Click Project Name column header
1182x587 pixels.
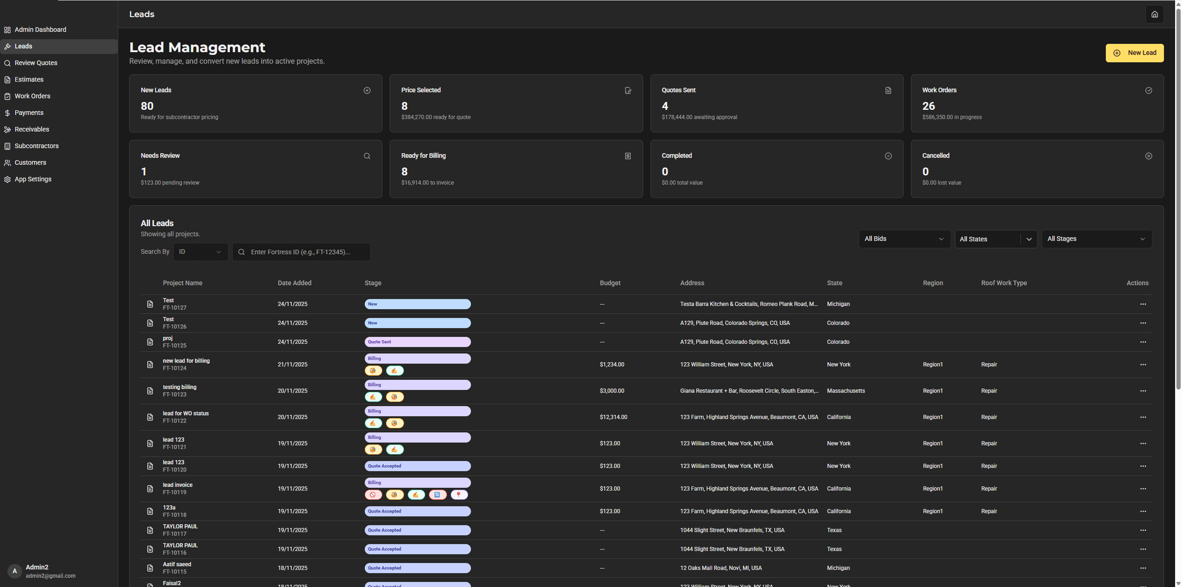pyautogui.click(x=182, y=283)
